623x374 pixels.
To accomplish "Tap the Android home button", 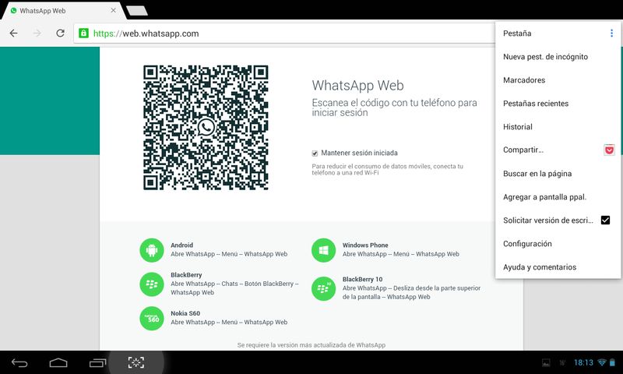I will coord(58,362).
